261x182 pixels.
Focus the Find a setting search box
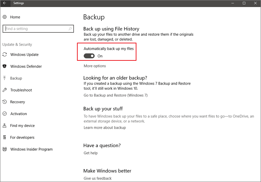(x=35, y=29)
